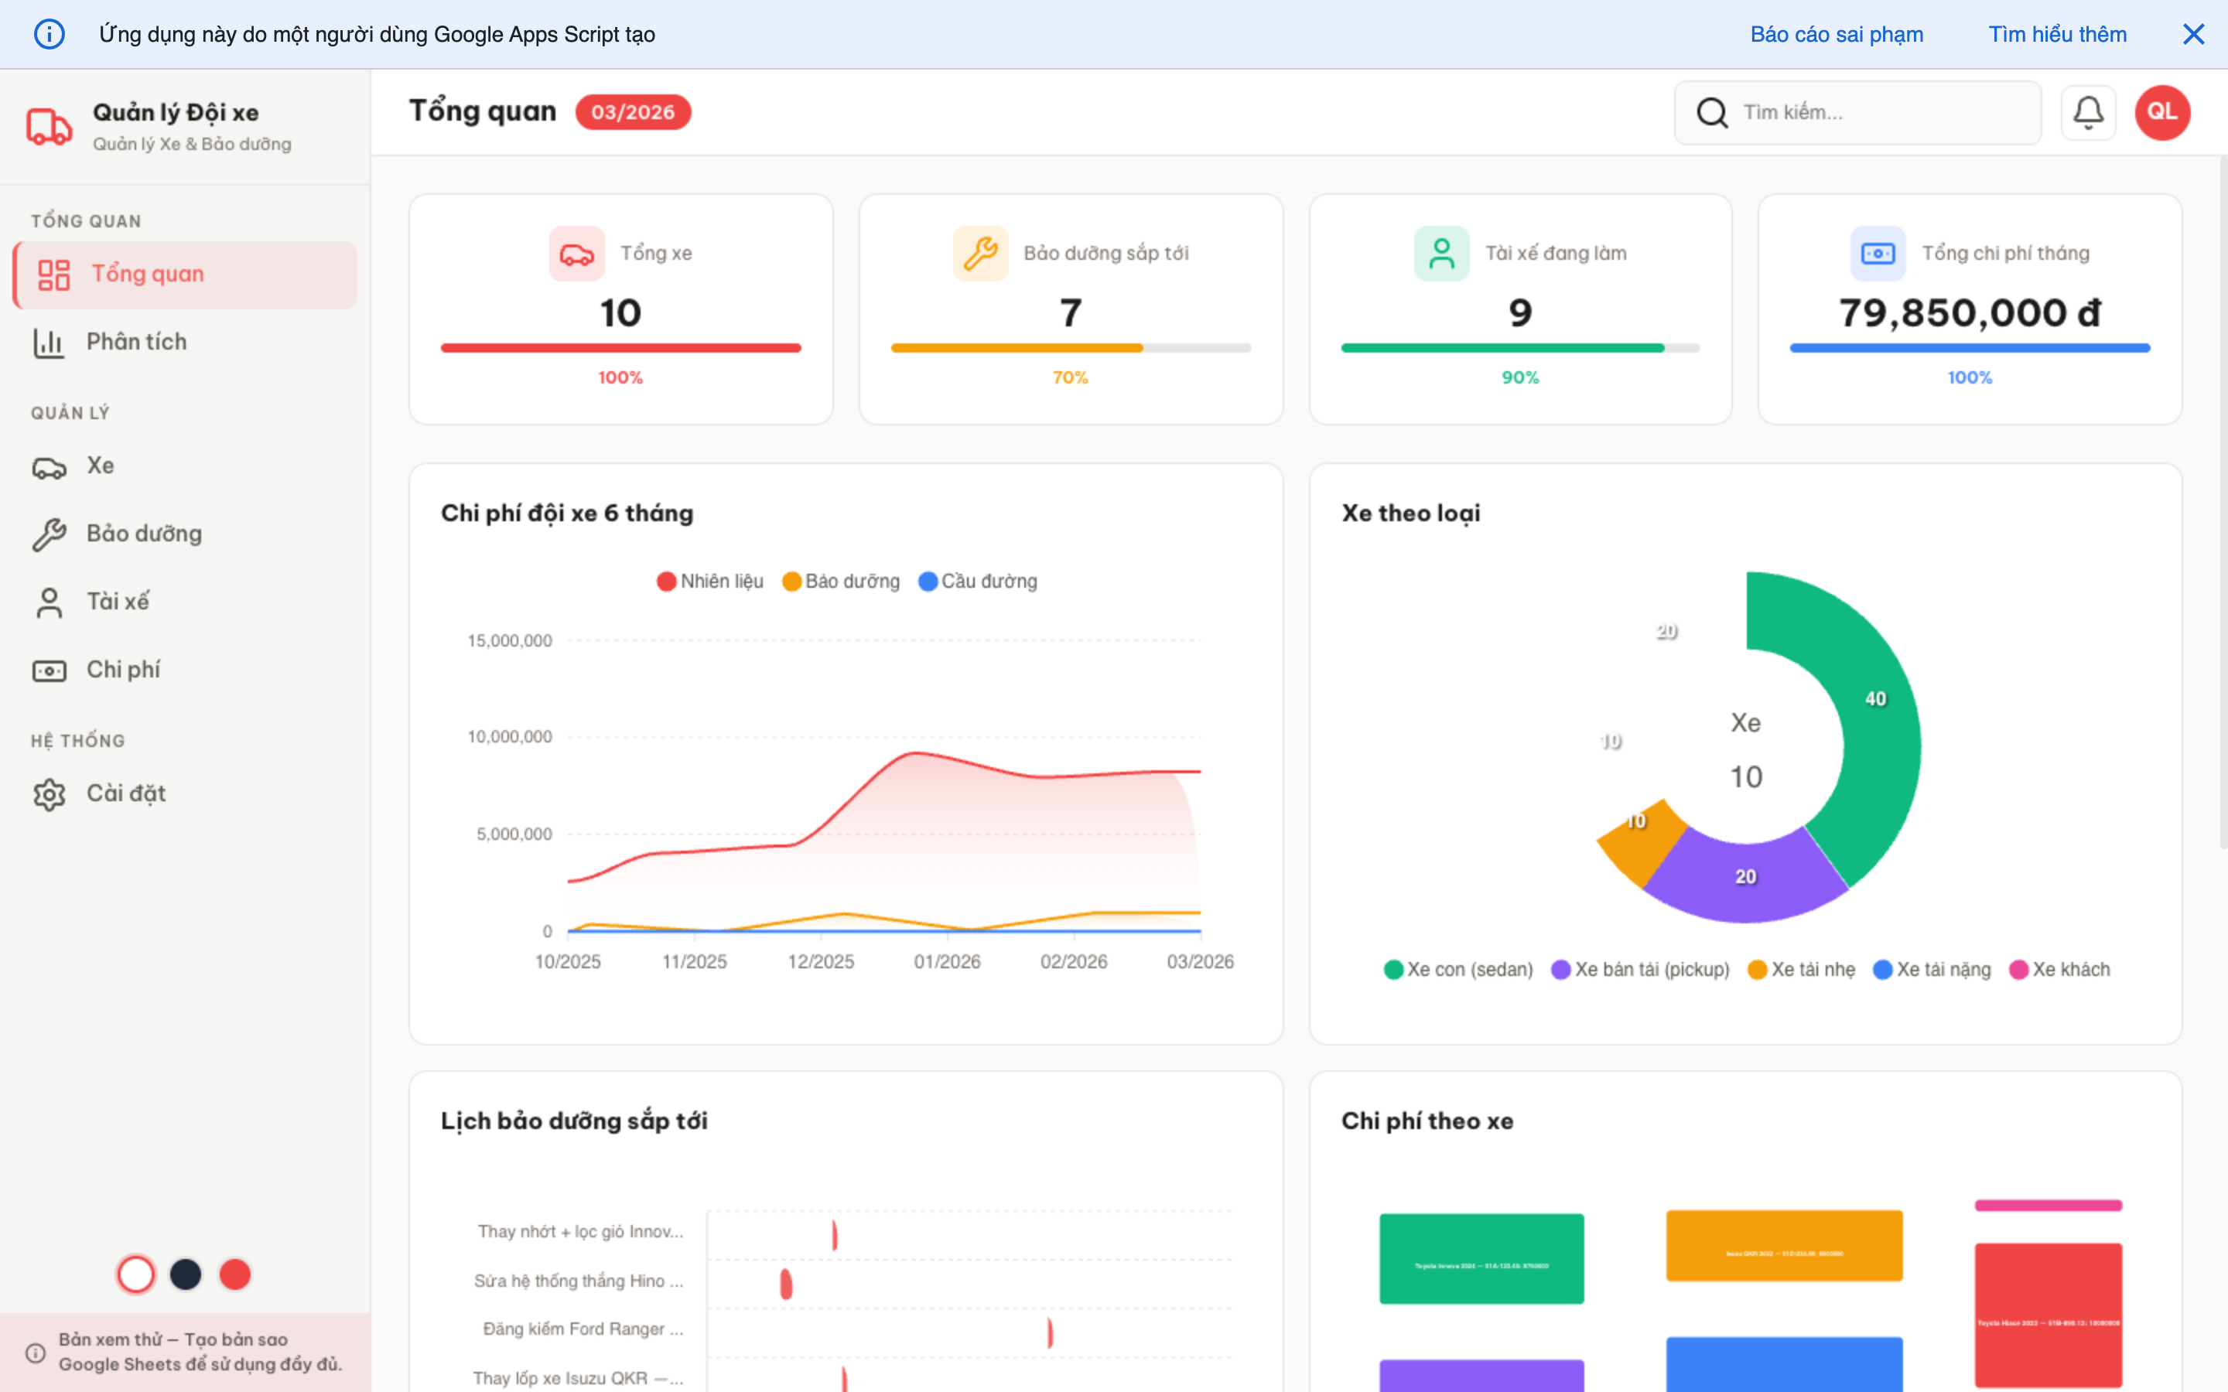The image size is (2228, 1392).
Task: Click the wrench icon on Bảo dưỡng sắp tới card
Action: (x=979, y=253)
